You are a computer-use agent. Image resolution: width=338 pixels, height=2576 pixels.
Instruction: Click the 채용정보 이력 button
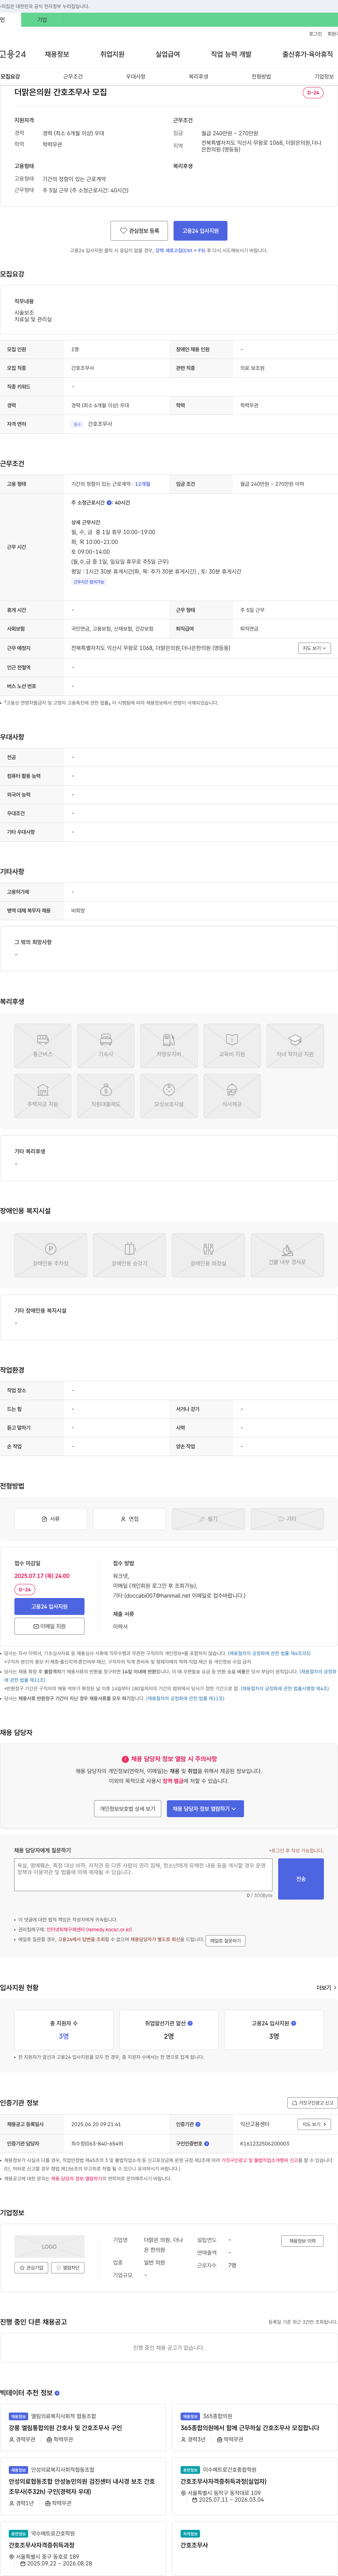pyautogui.click(x=302, y=2241)
